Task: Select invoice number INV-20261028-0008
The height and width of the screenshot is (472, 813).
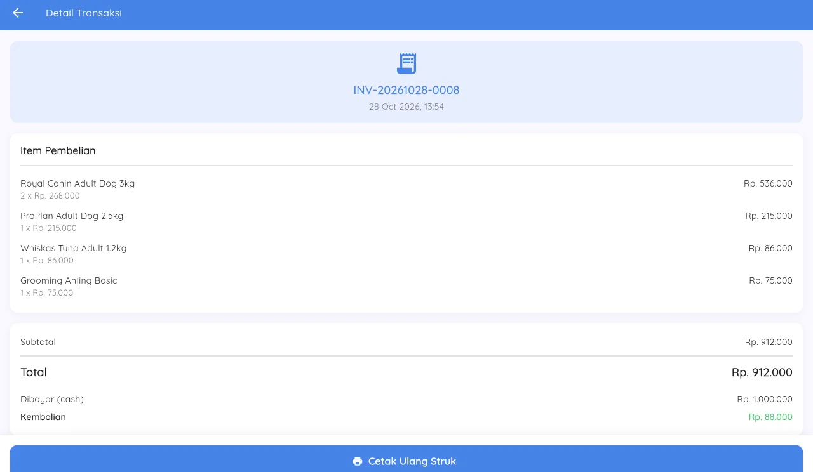Action: pos(406,90)
